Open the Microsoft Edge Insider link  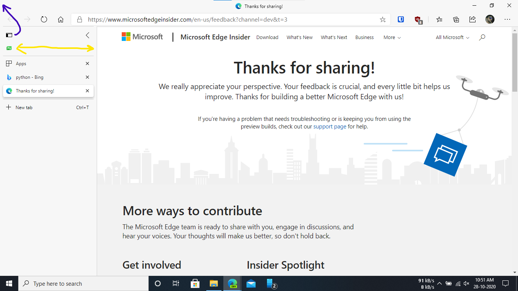215,37
